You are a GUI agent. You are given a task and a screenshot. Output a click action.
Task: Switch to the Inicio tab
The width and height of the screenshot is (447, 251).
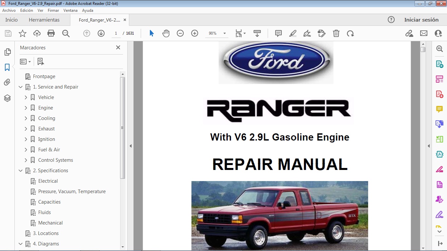pyautogui.click(x=11, y=20)
